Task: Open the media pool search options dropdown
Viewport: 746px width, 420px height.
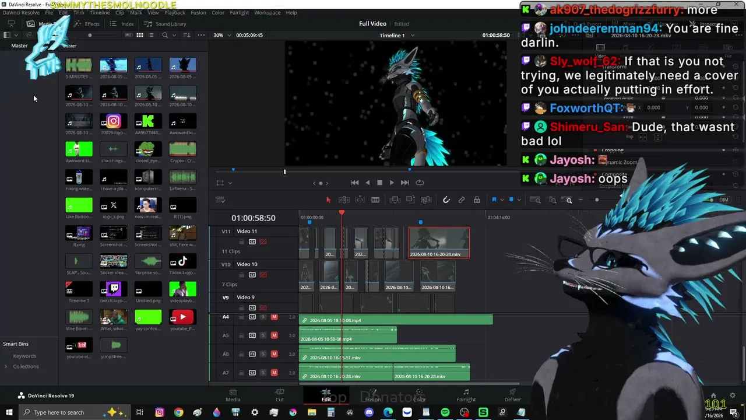Action: click(x=174, y=35)
